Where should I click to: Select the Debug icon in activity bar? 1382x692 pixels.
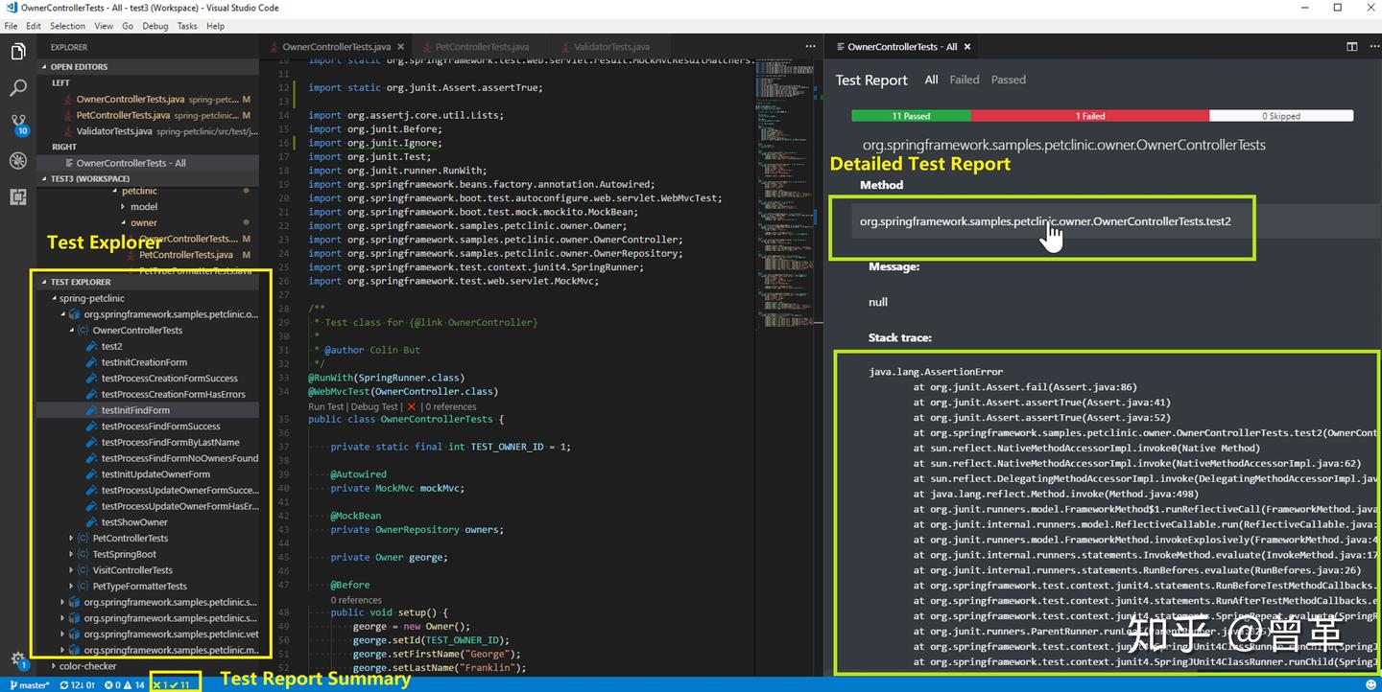point(16,161)
